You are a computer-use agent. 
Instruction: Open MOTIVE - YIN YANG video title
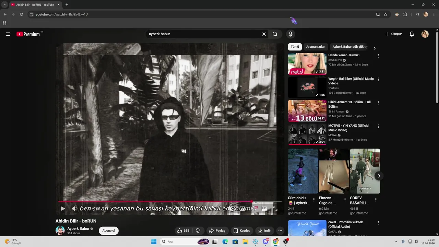349,128
